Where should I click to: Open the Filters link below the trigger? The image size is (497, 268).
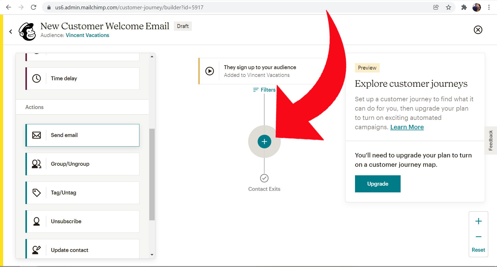point(264,90)
